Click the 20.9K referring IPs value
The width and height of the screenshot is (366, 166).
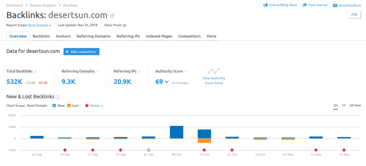click(123, 82)
